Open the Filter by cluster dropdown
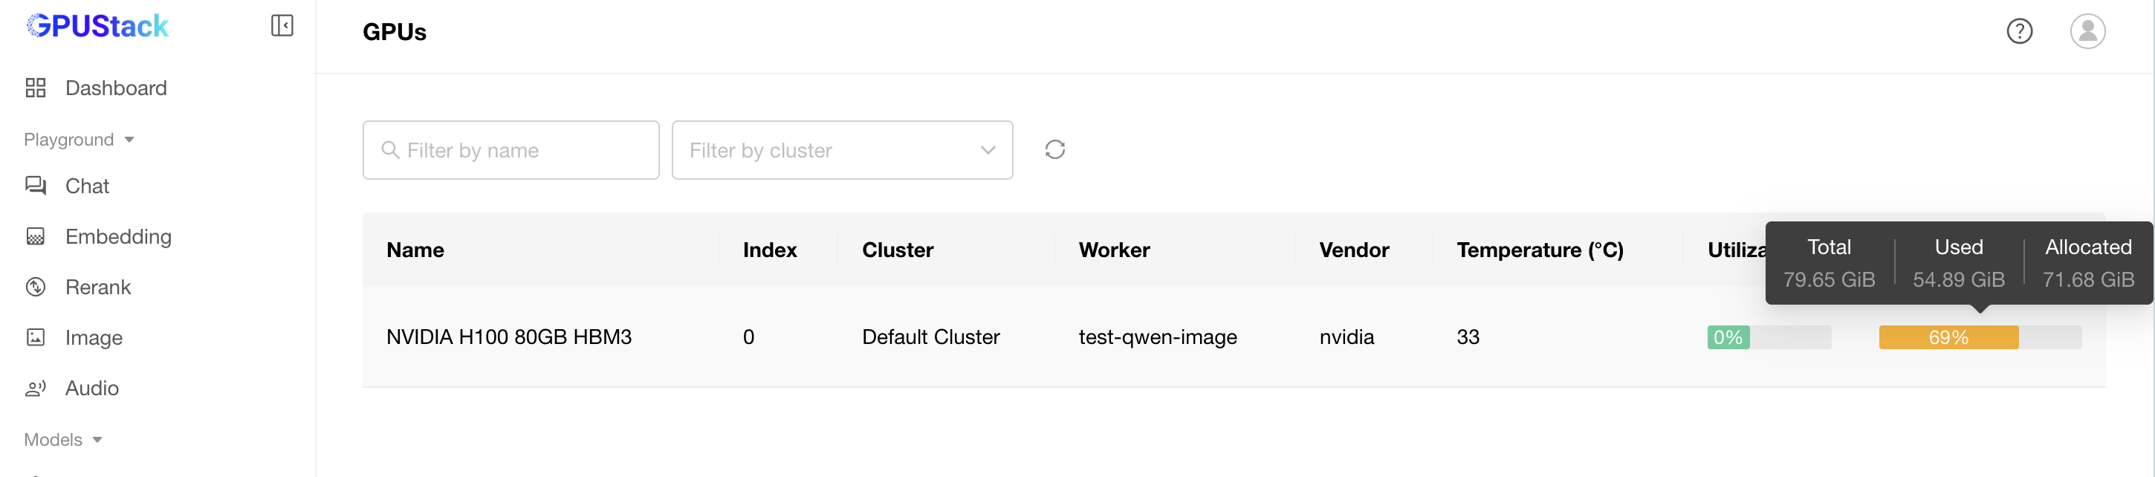Viewport: 2155px width, 477px height. (x=842, y=150)
